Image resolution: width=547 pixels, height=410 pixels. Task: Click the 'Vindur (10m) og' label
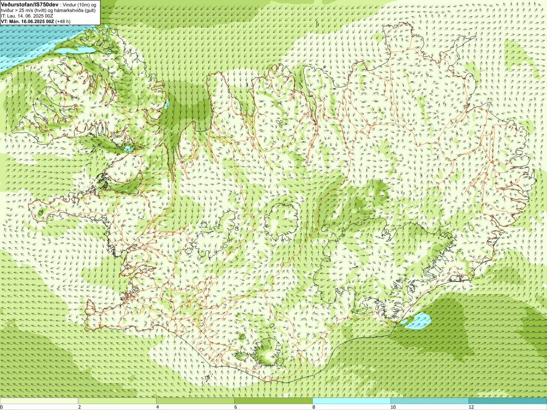pos(80,5)
